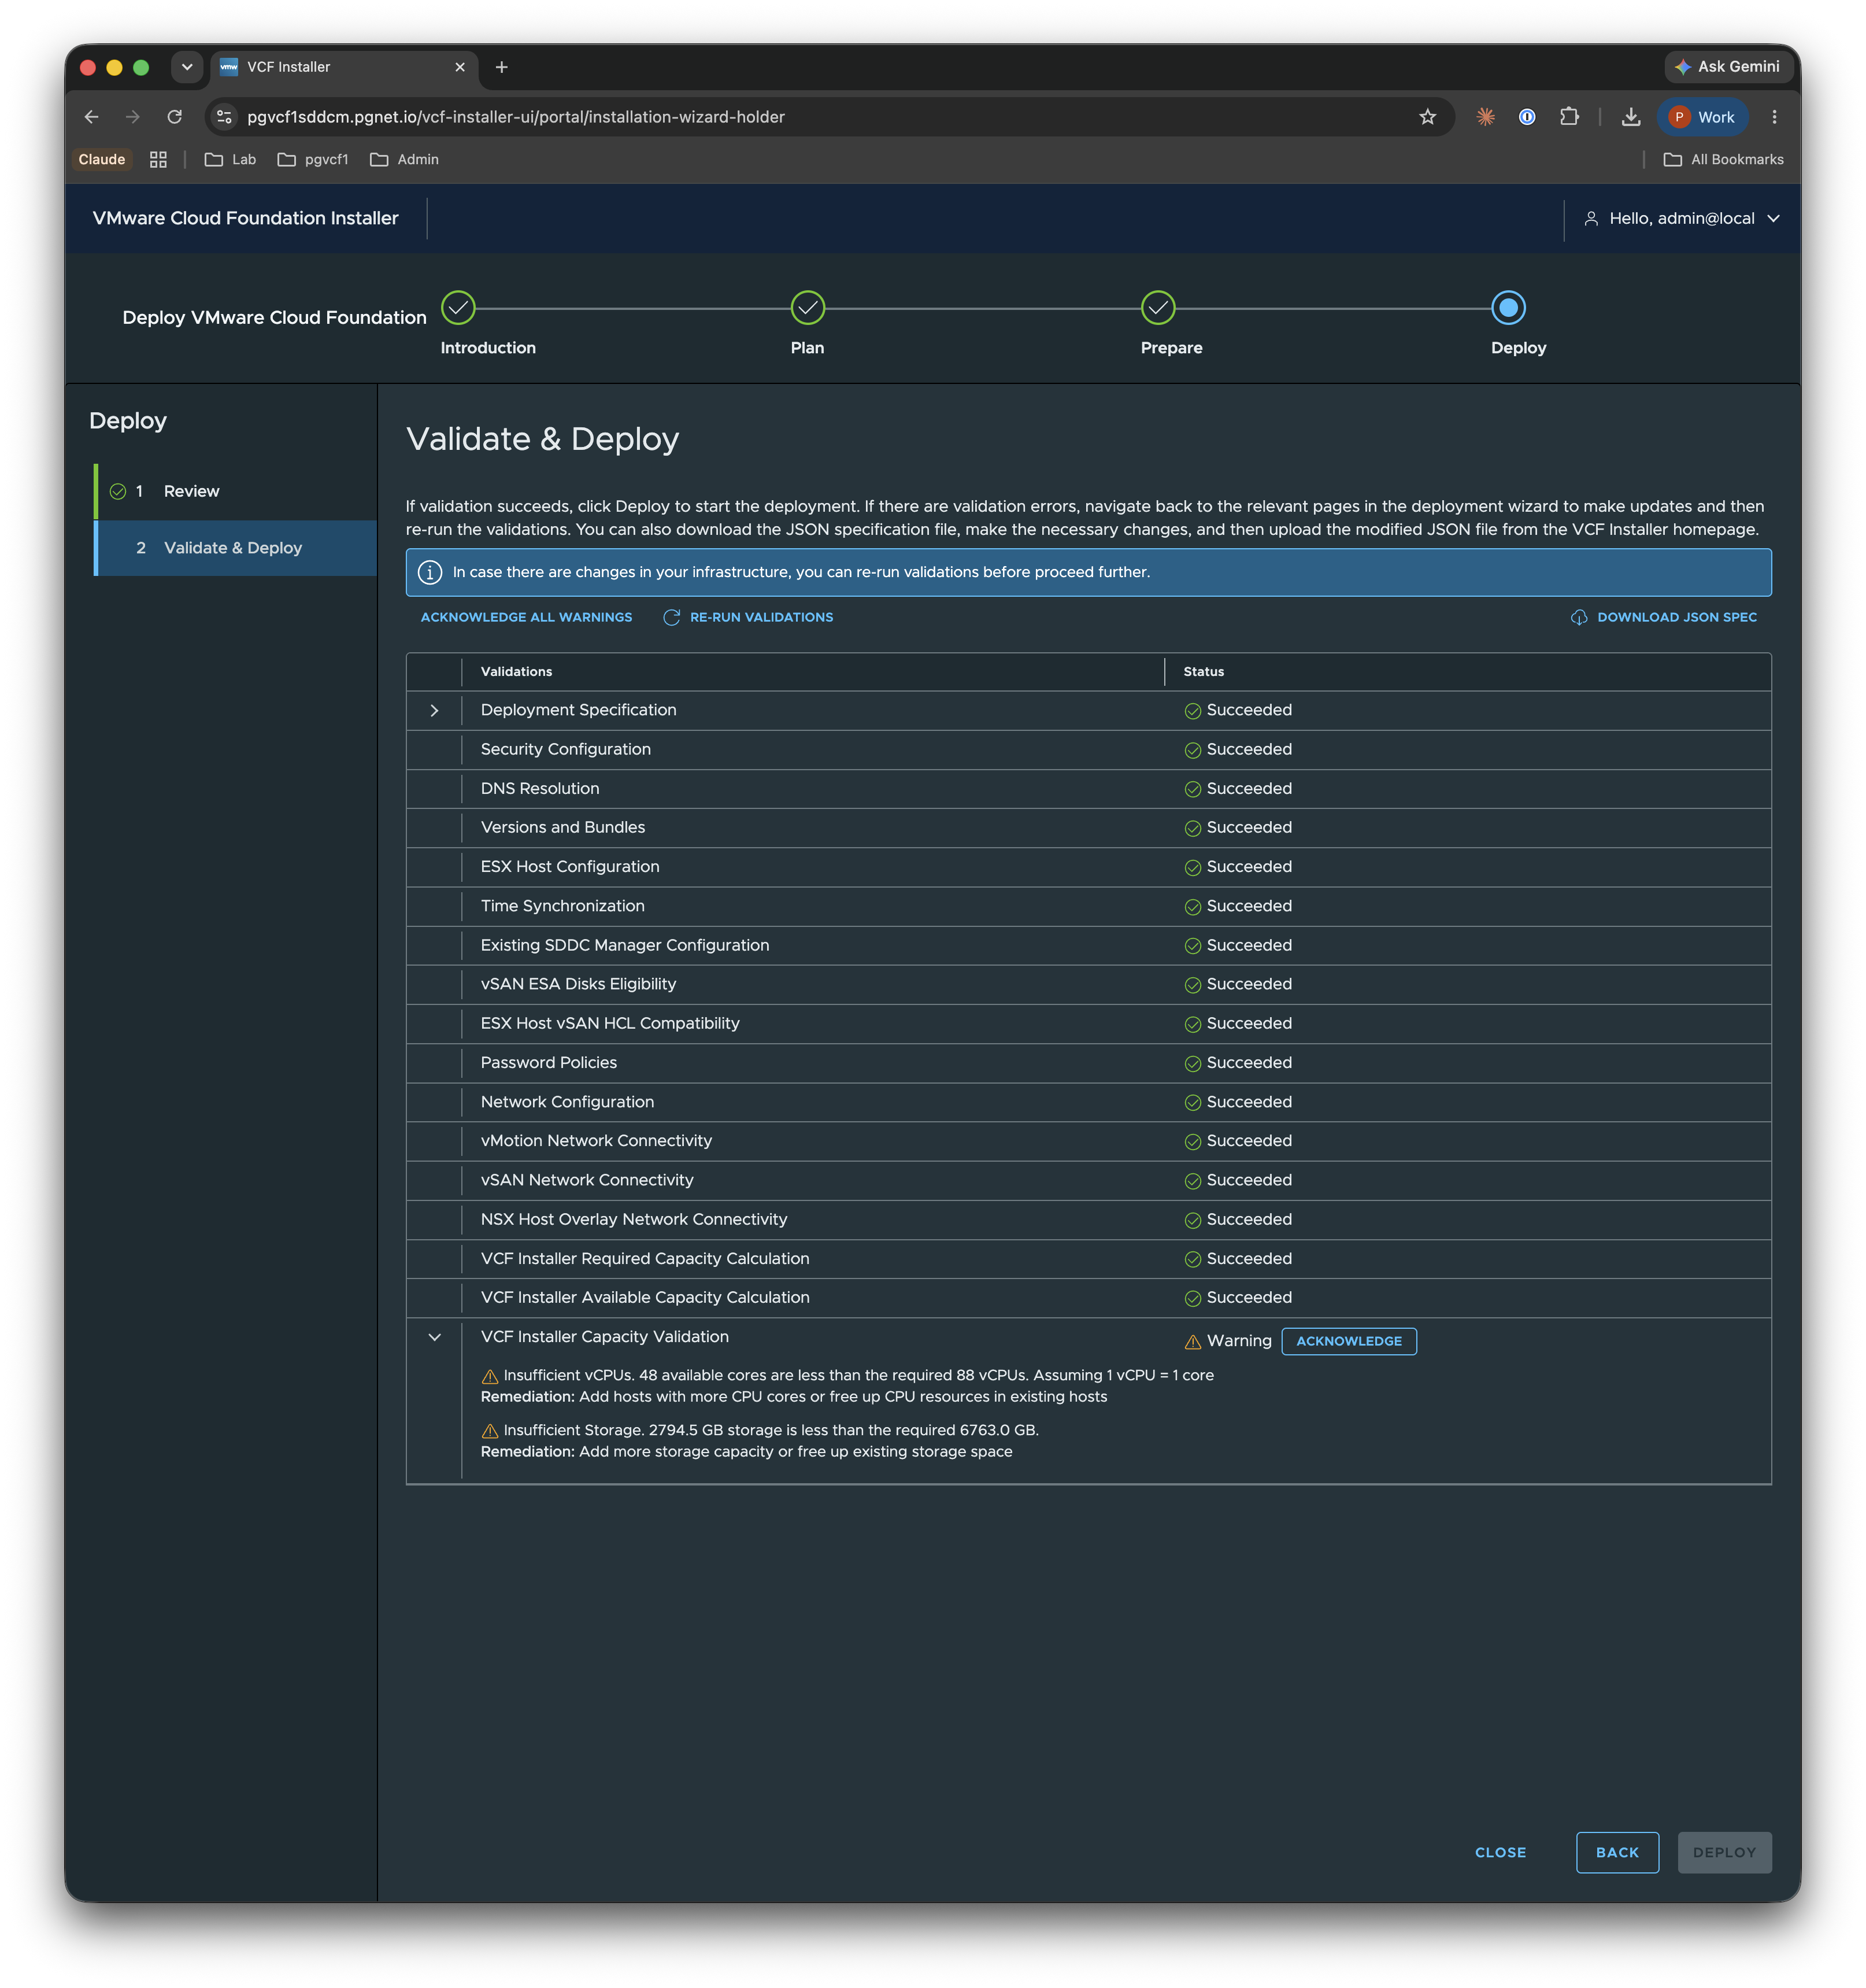Open the Claude extension icon in toolbar
Image resolution: width=1866 pixels, height=1988 pixels.
coord(1485,117)
